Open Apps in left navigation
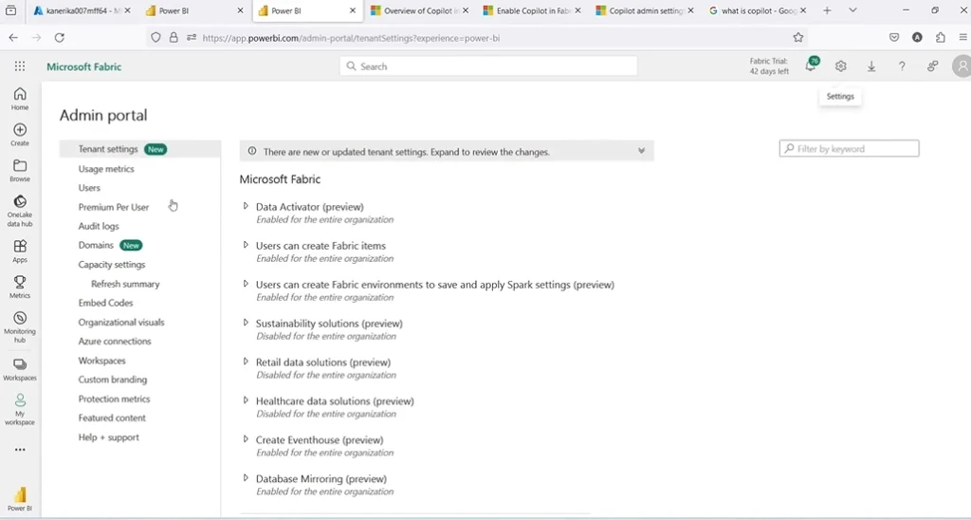Viewport: 971px width, 520px height. click(x=20, y=251)
